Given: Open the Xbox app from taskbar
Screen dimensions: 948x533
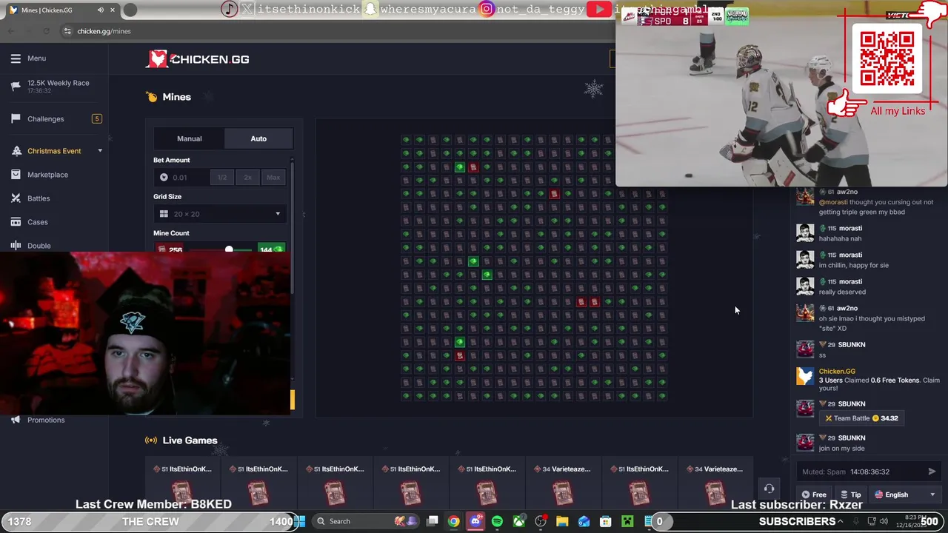Looking at the screenshot, I should 518,521.
